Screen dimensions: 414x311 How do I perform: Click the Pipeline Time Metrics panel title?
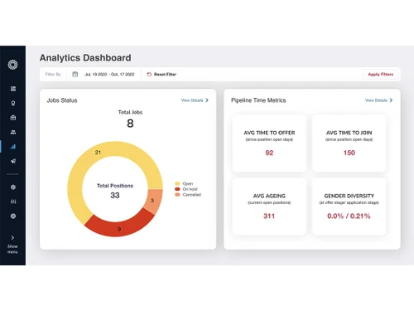258,100
